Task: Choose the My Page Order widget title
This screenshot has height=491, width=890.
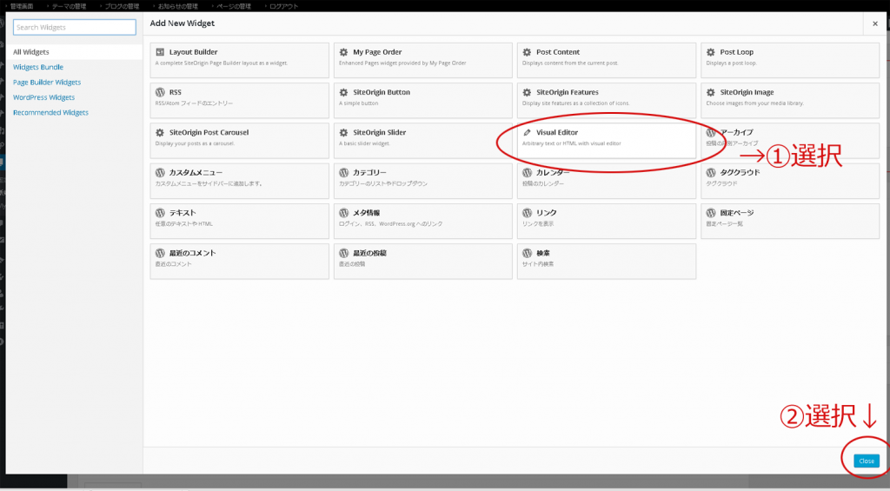Action: 377,51
